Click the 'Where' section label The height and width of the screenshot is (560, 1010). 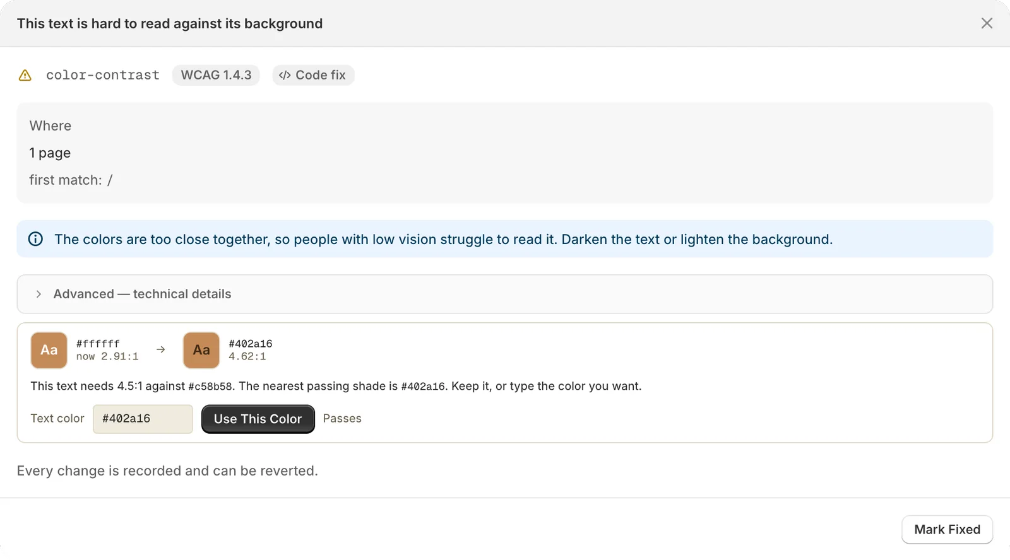(x=50, y=126)
